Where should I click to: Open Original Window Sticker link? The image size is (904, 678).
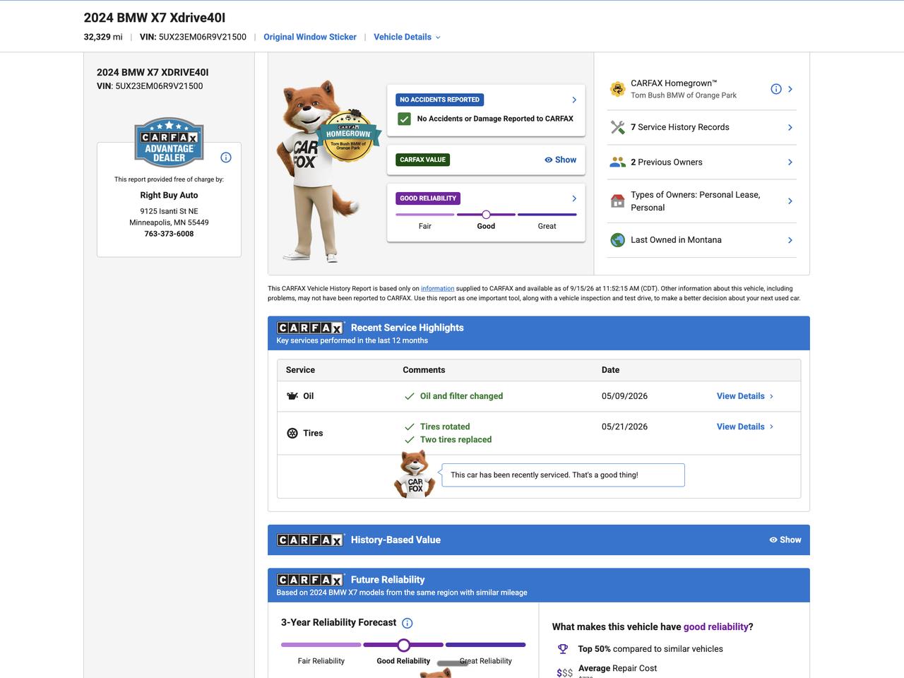coord(310,37)
